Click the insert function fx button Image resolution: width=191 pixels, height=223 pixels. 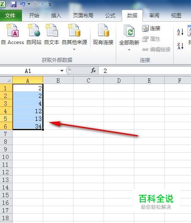(x=93, y=70)
